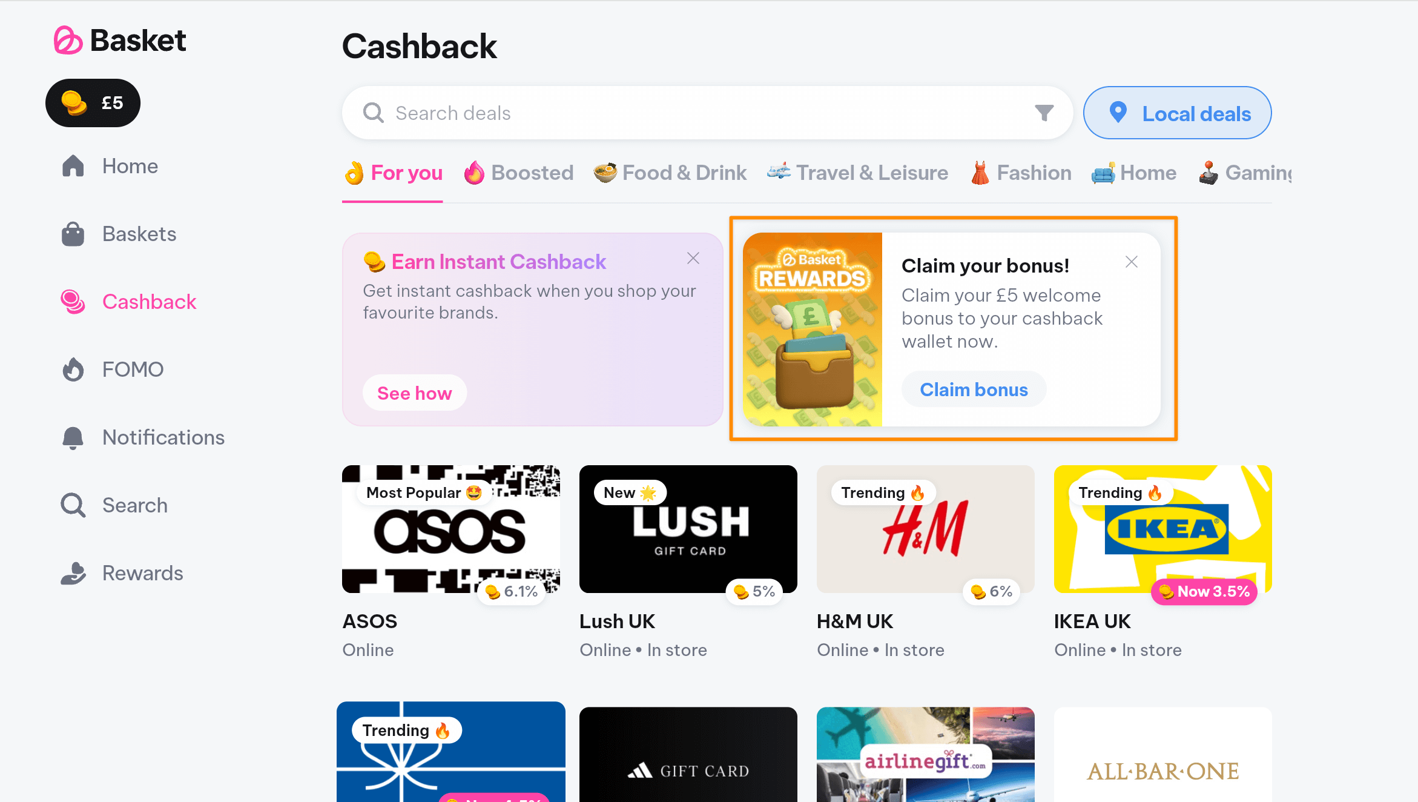
Task: Focus the Search deals input field
Action: point(707,113)
